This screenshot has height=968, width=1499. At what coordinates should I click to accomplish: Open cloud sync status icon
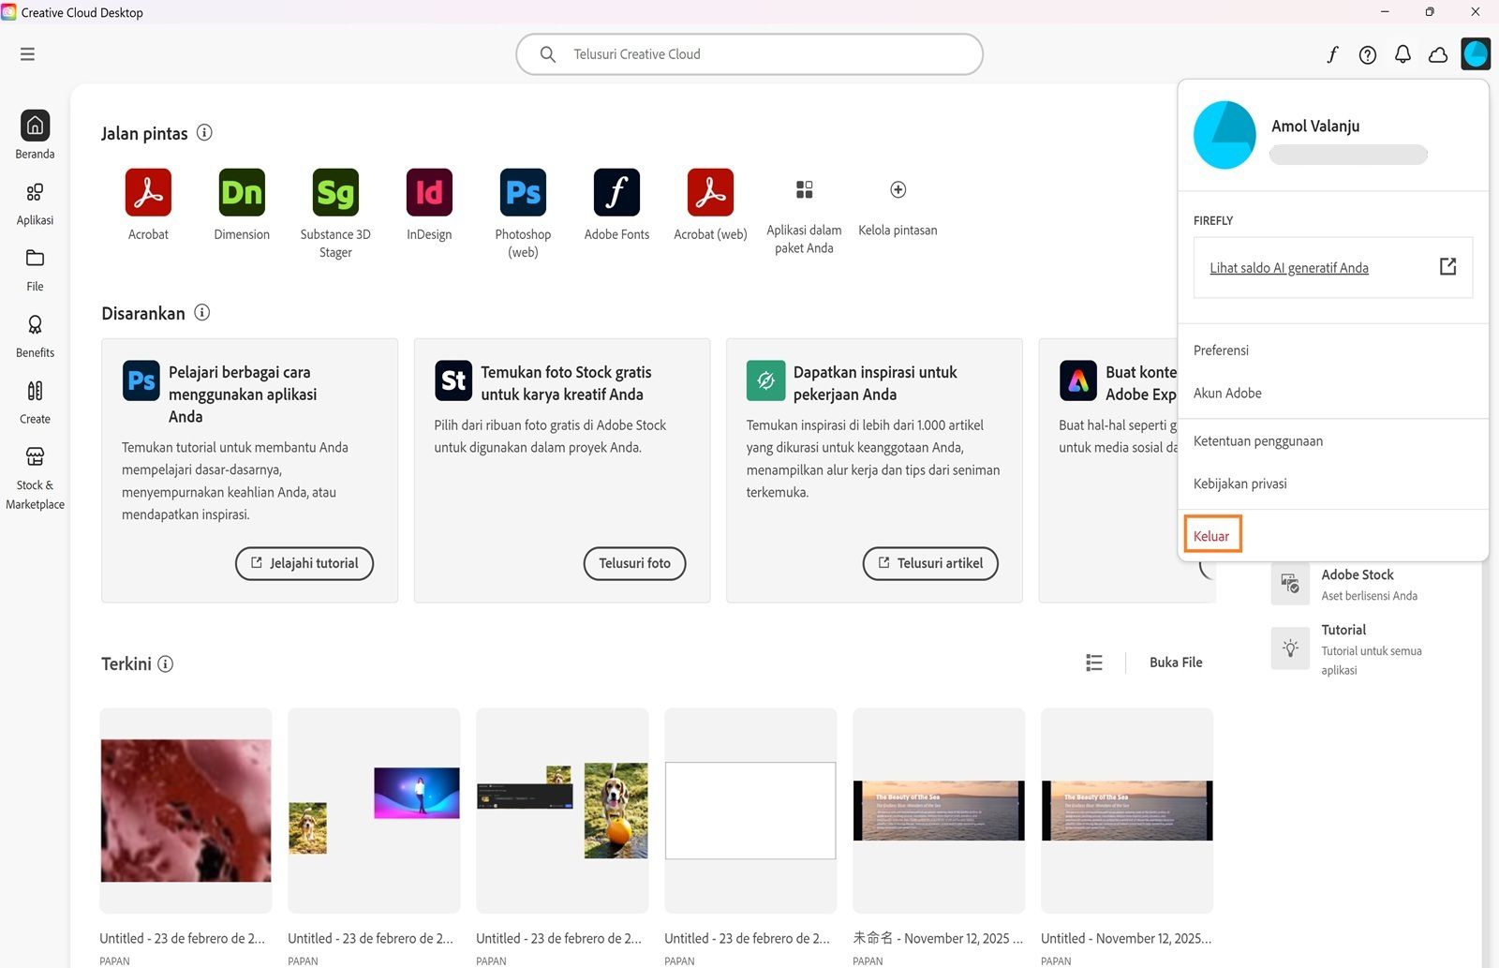(x=1438, y=54)
